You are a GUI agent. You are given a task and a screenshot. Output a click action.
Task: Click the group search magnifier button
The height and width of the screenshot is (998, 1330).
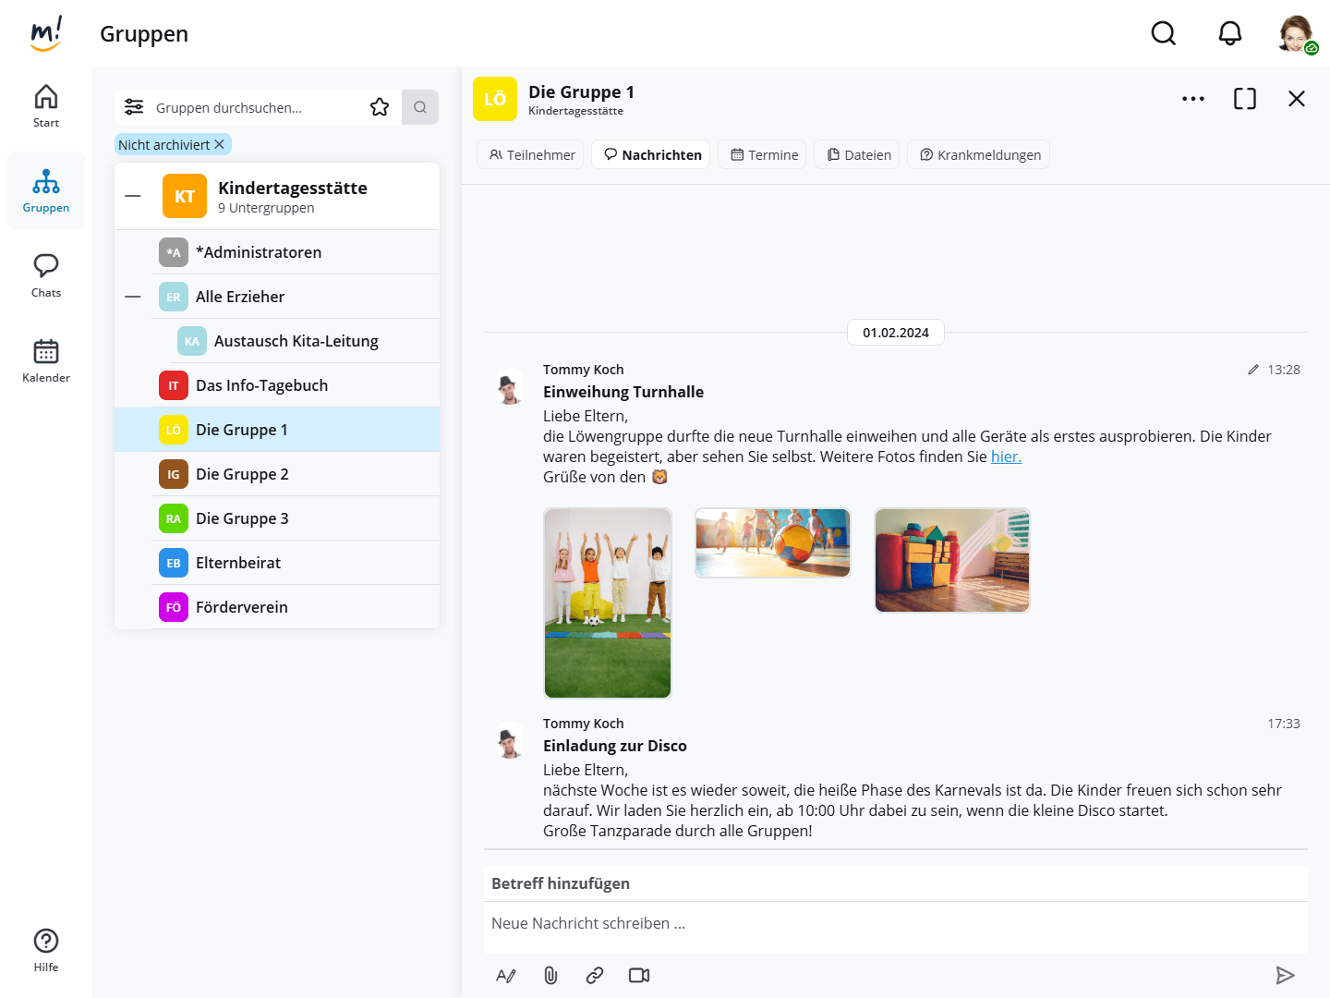[x=420, y=107]
